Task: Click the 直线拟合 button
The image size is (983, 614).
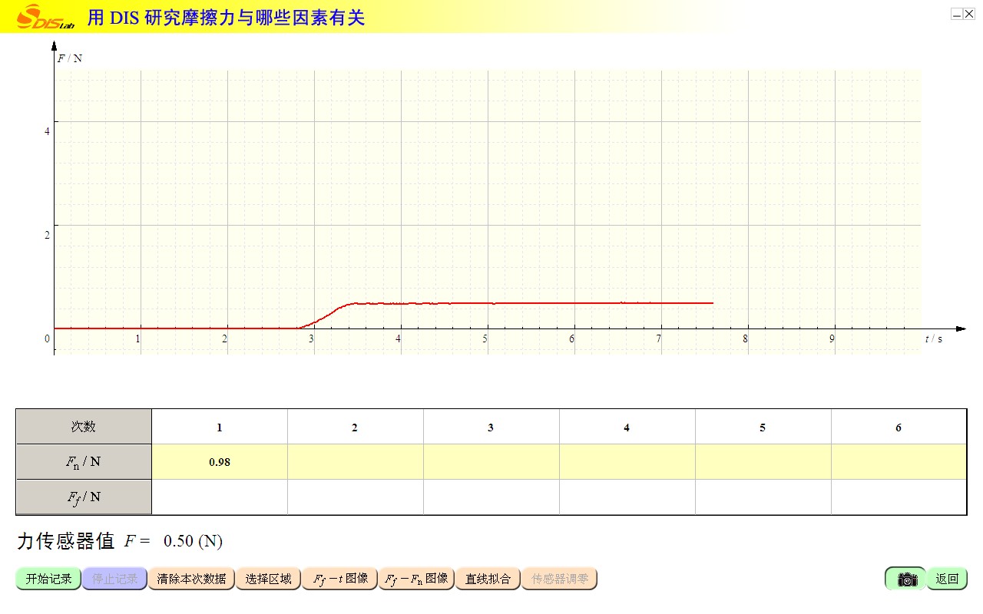Action: 488,579
